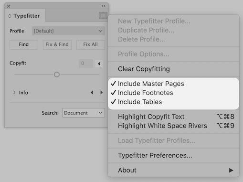The image size is (243, 182).
Task: Open the About submenu arrow
Action: tap(231, 170)
